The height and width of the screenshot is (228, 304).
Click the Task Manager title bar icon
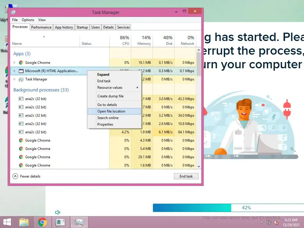tap(13, 12)
